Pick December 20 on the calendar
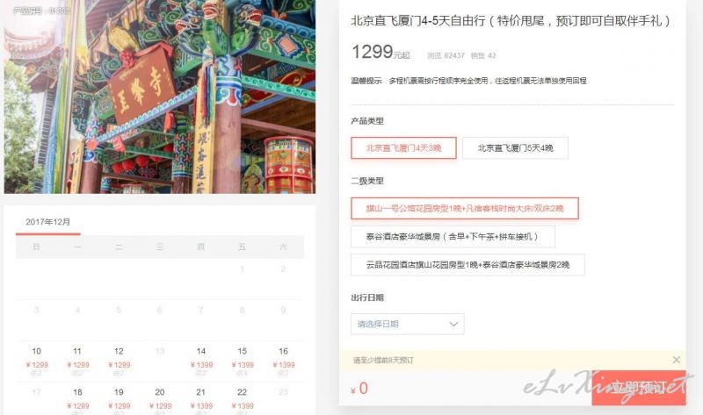703x415 pixels. 160,399
